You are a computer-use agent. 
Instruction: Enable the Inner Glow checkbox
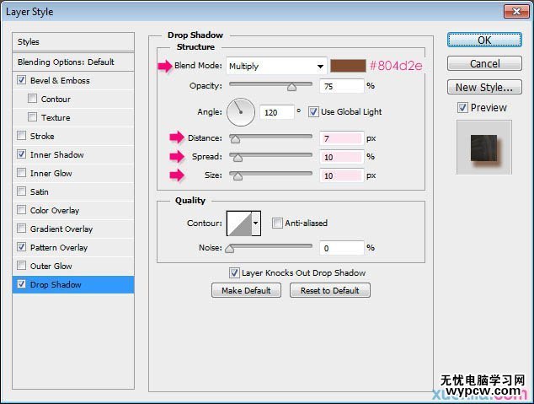[21, 173]
